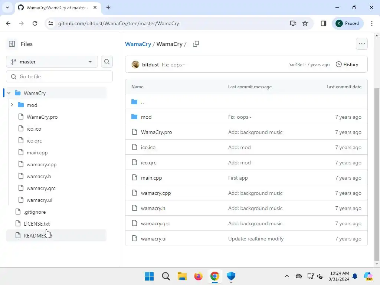
Task: Open the three-dots more options menu
Action: pos(361,44)
